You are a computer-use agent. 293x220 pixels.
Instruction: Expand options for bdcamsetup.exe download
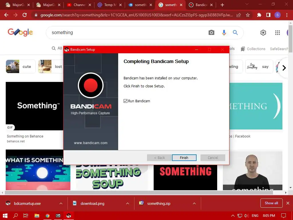click(61, 203)
